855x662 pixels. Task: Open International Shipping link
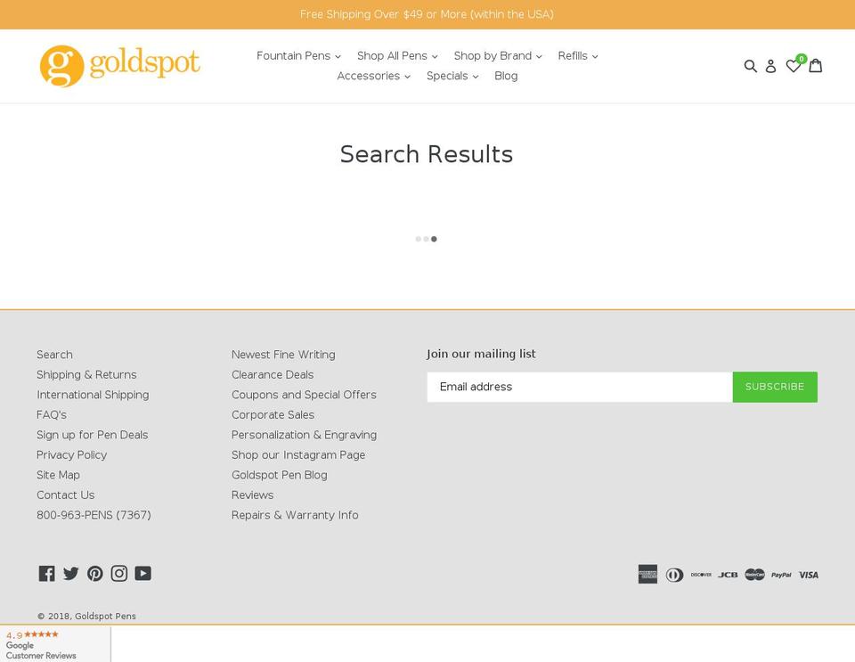coord(93,395)
